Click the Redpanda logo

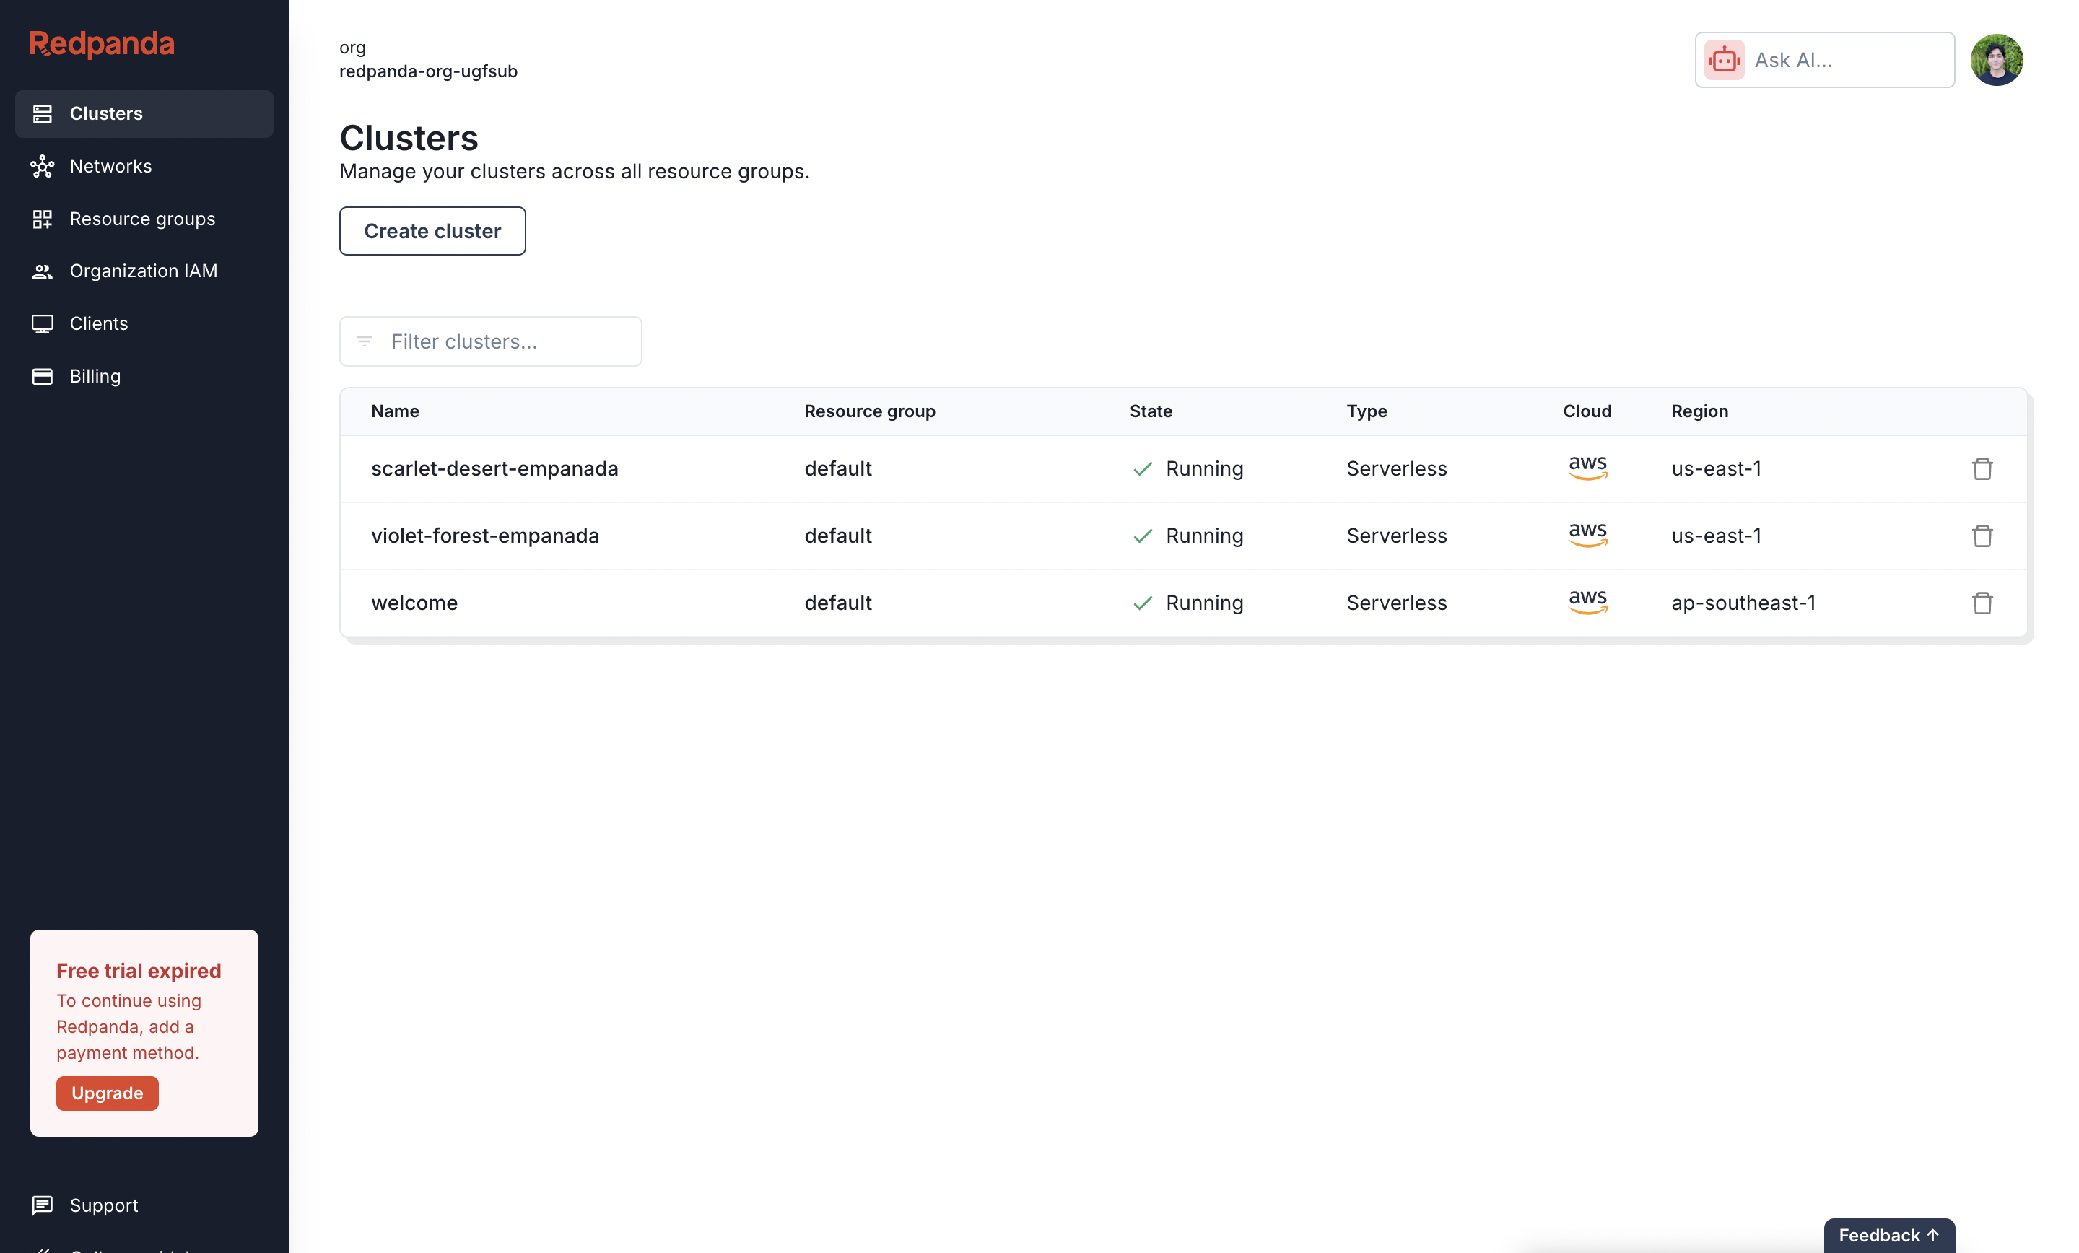[101, 44]
